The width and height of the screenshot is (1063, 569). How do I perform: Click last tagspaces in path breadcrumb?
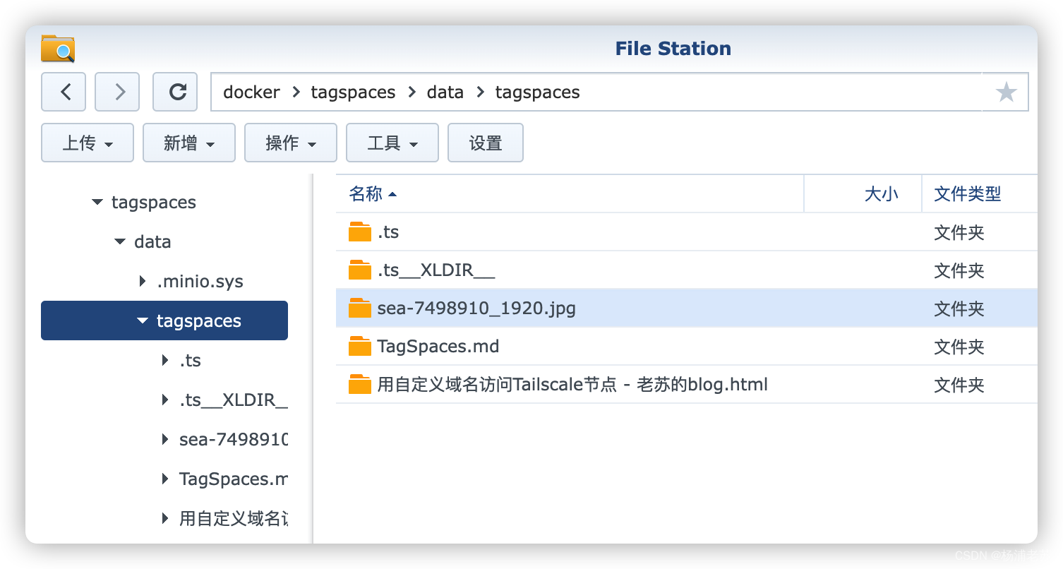pos(538,92)
